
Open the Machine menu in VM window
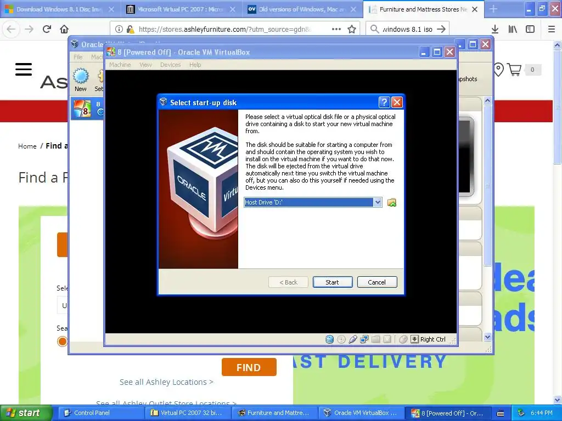click(x=120, y=65)
